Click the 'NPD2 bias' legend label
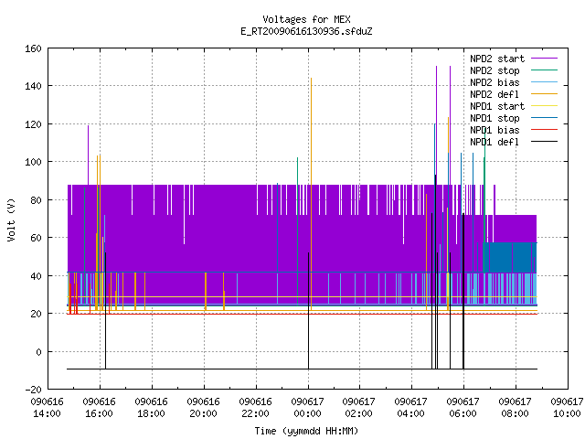 point(495,82)
